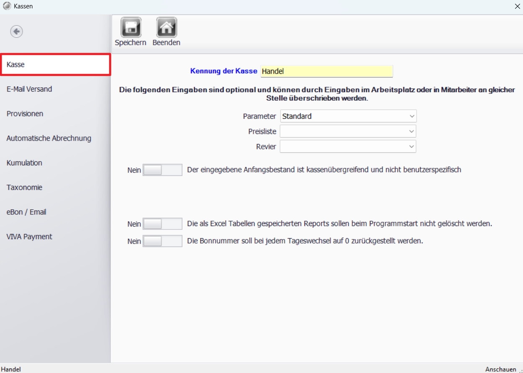Viewport: 523px width, 373px height.
Task: Open the Revier dropdown list
Action: [x=348, y=147]
